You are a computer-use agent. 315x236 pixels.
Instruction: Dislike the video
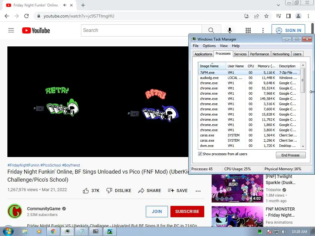click(118, 191)
